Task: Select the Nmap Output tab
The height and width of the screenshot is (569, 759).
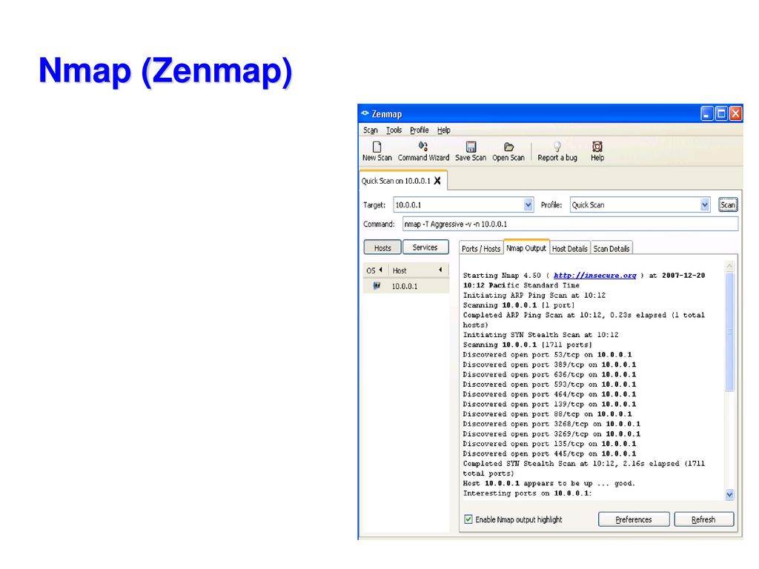Action: [526, 247]
